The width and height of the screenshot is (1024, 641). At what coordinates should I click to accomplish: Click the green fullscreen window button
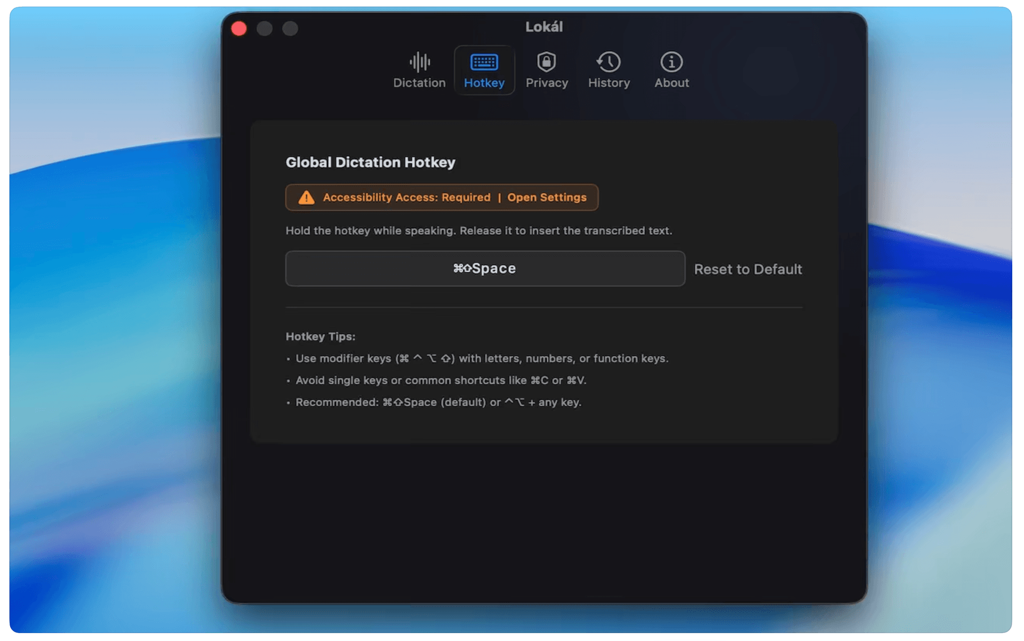pyautogui.click(x=290, y=28)
